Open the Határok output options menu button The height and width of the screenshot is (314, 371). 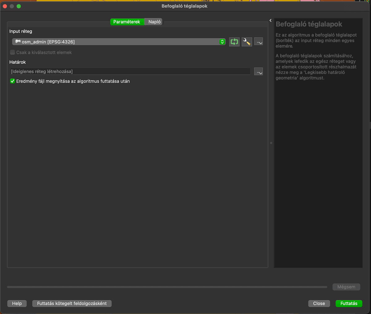258,72
